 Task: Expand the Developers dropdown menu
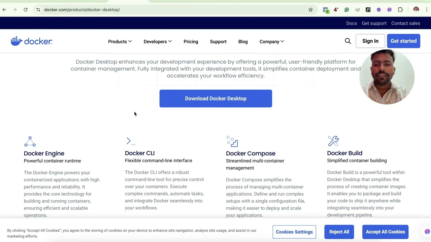pos(158,42)
